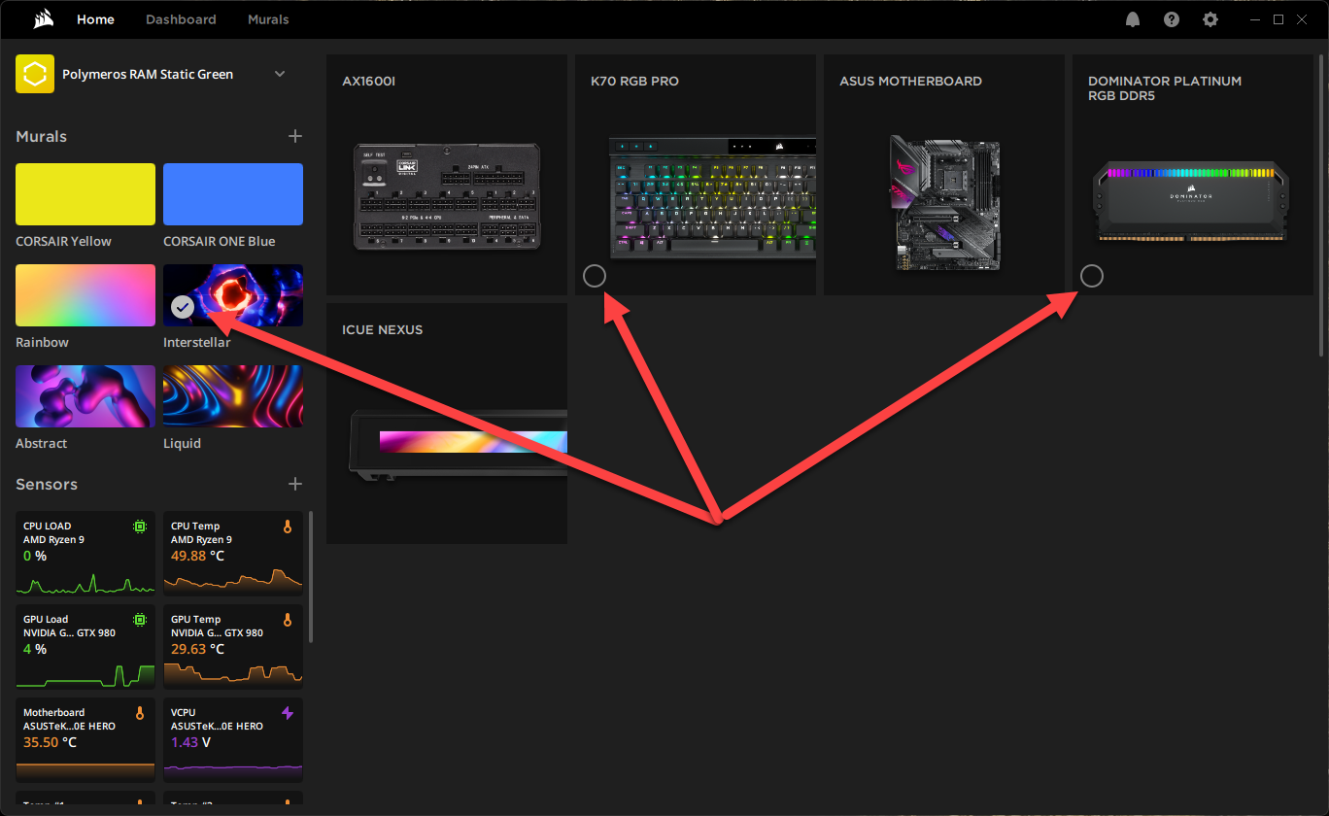
Task: Select the Abstract mural thumbnail
Action: (x=85, y=396)
